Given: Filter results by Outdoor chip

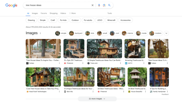Looking at the screenshot, I should (x=75, y=20).
